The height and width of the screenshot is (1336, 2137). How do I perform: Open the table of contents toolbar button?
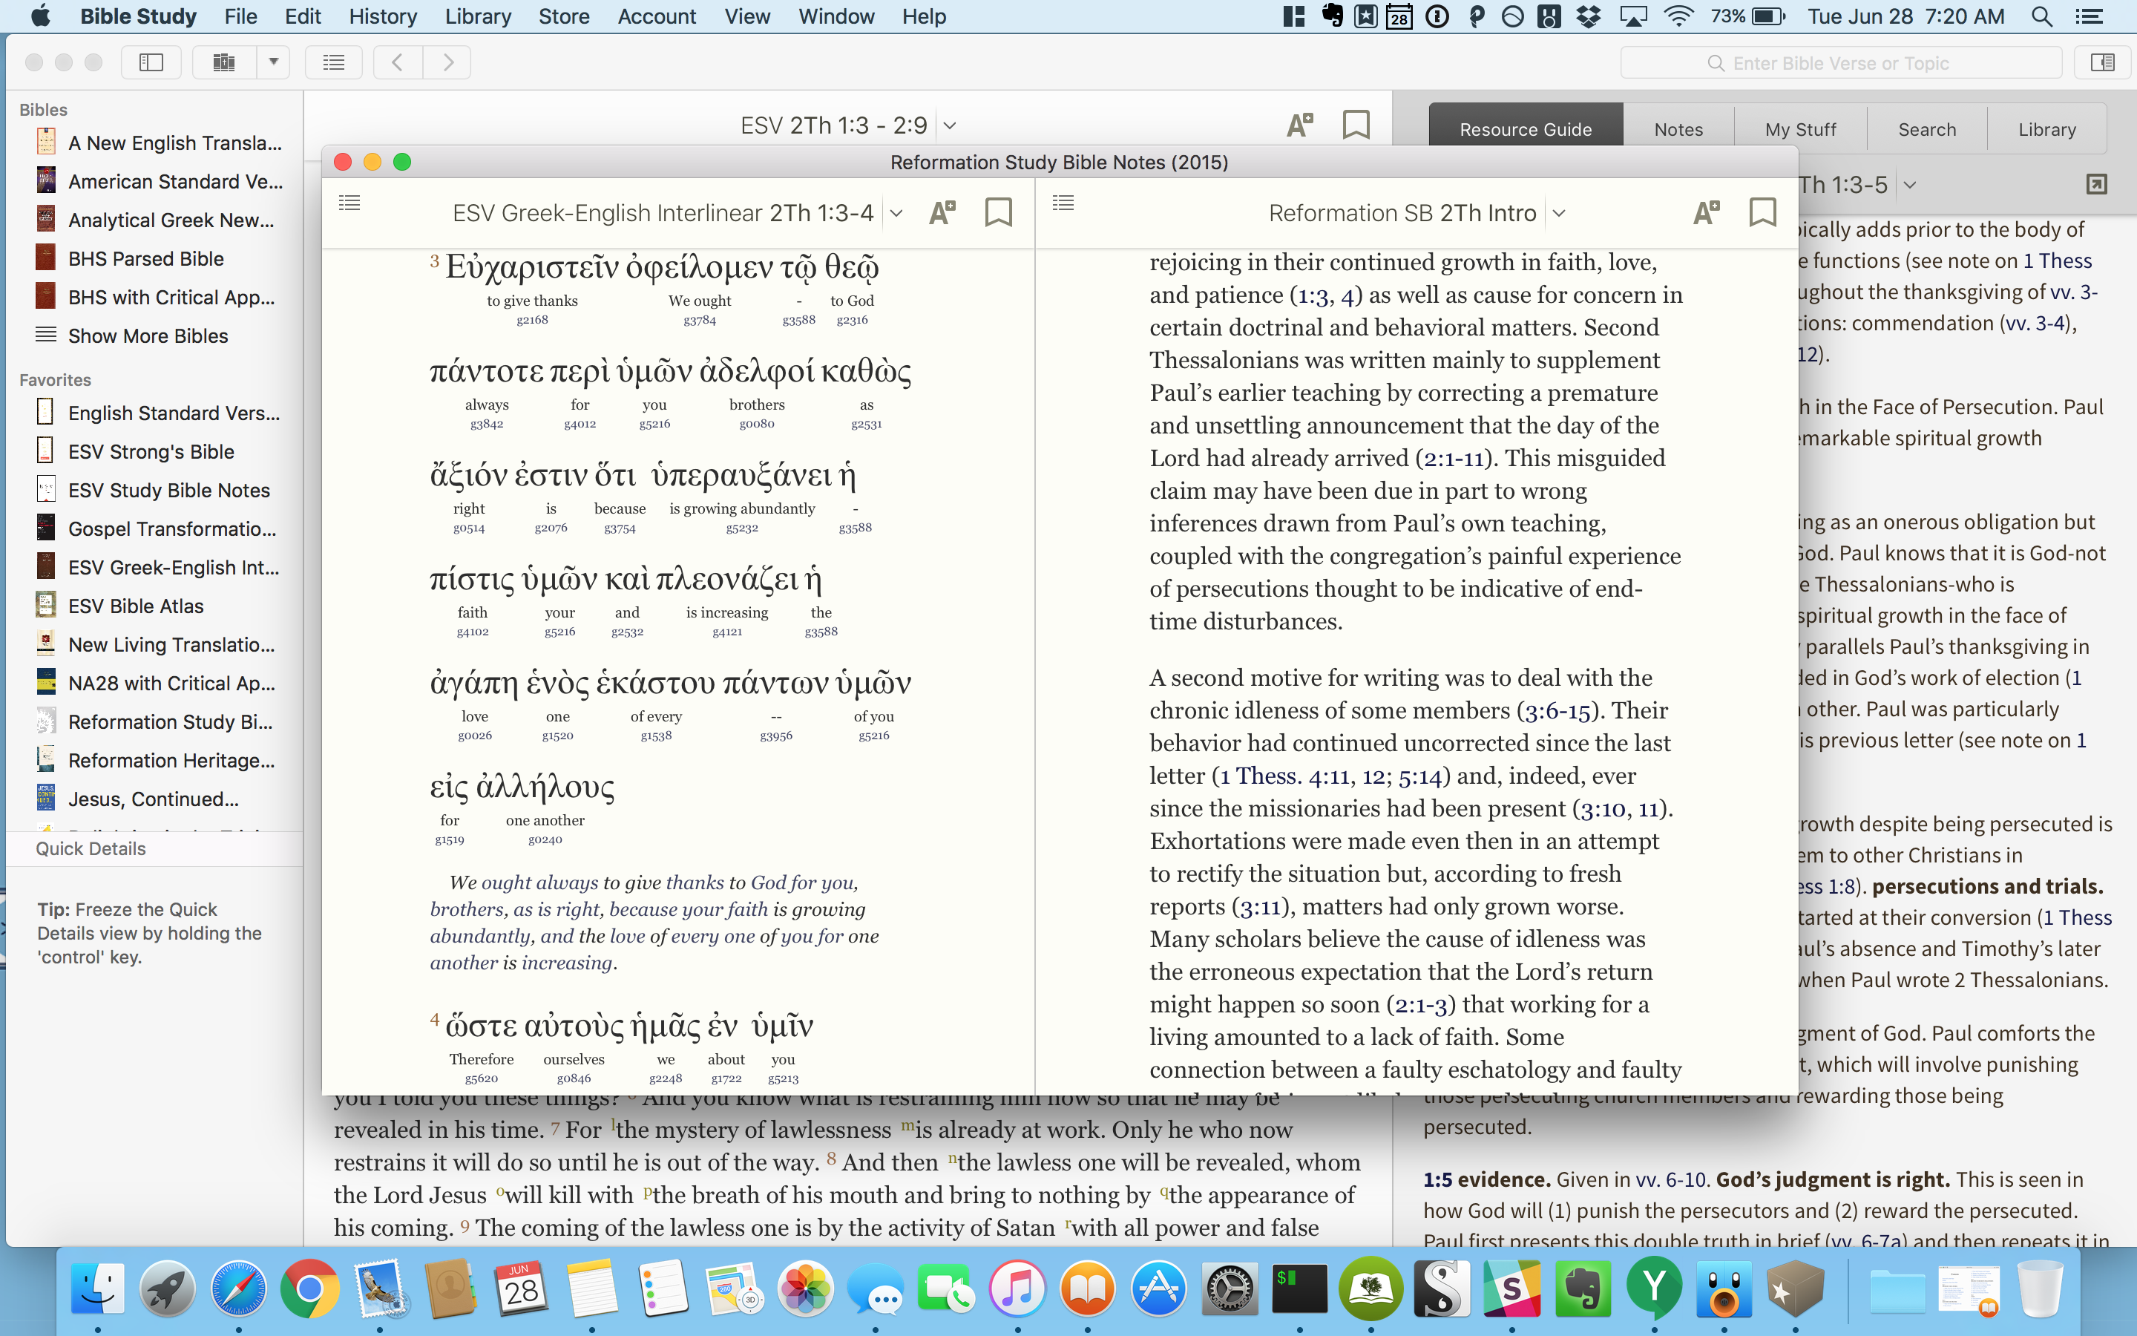(x=334, y=63)
